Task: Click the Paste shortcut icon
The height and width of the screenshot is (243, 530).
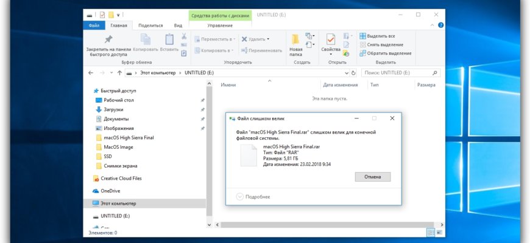Action: click(x=184, y=53)
